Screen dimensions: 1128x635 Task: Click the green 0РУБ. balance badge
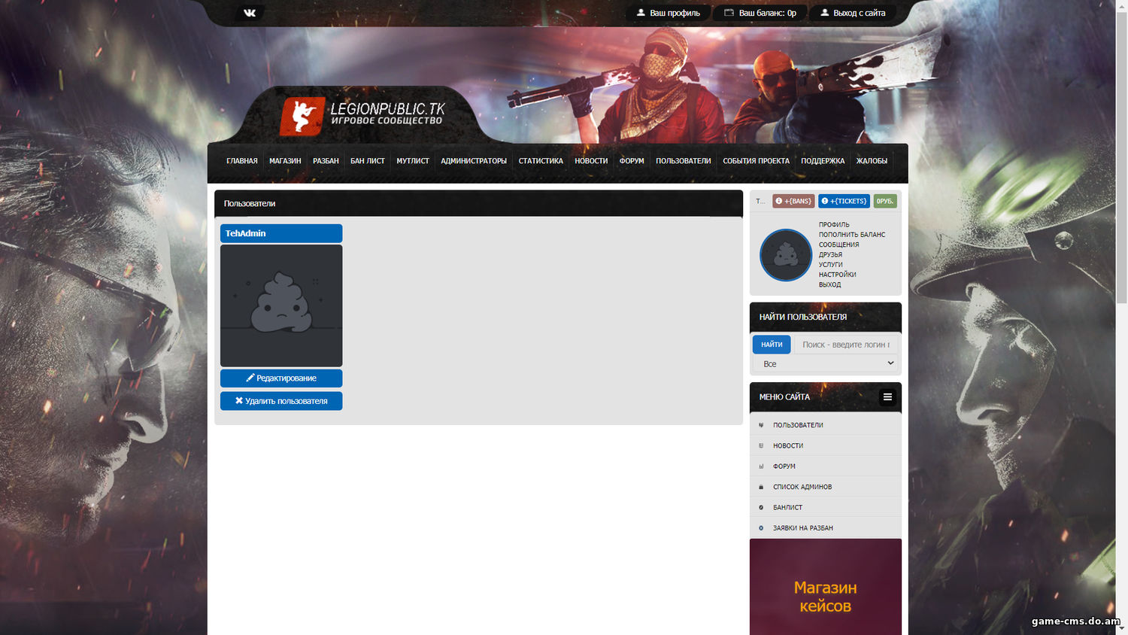[x=885, y=201]
